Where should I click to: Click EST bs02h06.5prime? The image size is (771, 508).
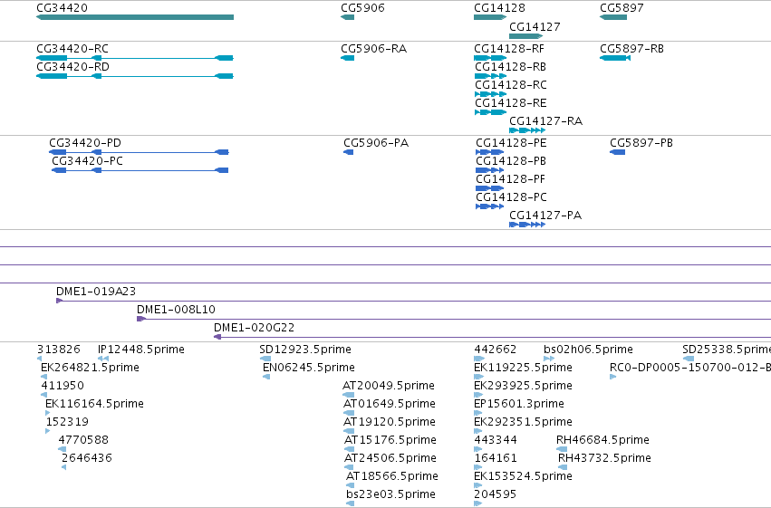(x=549, y=359)
